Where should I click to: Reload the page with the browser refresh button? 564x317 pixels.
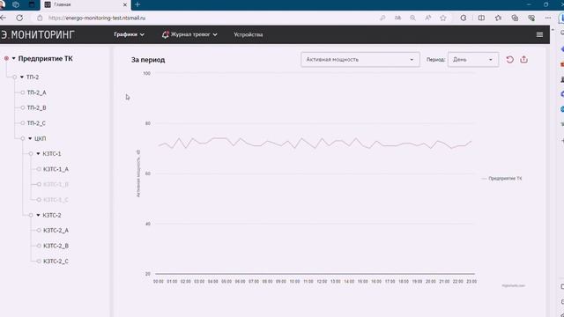(19, 18)
